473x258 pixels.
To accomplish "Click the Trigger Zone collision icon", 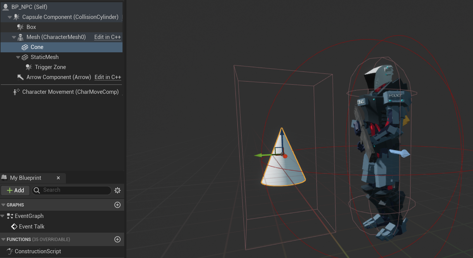I will coord(29,67).
